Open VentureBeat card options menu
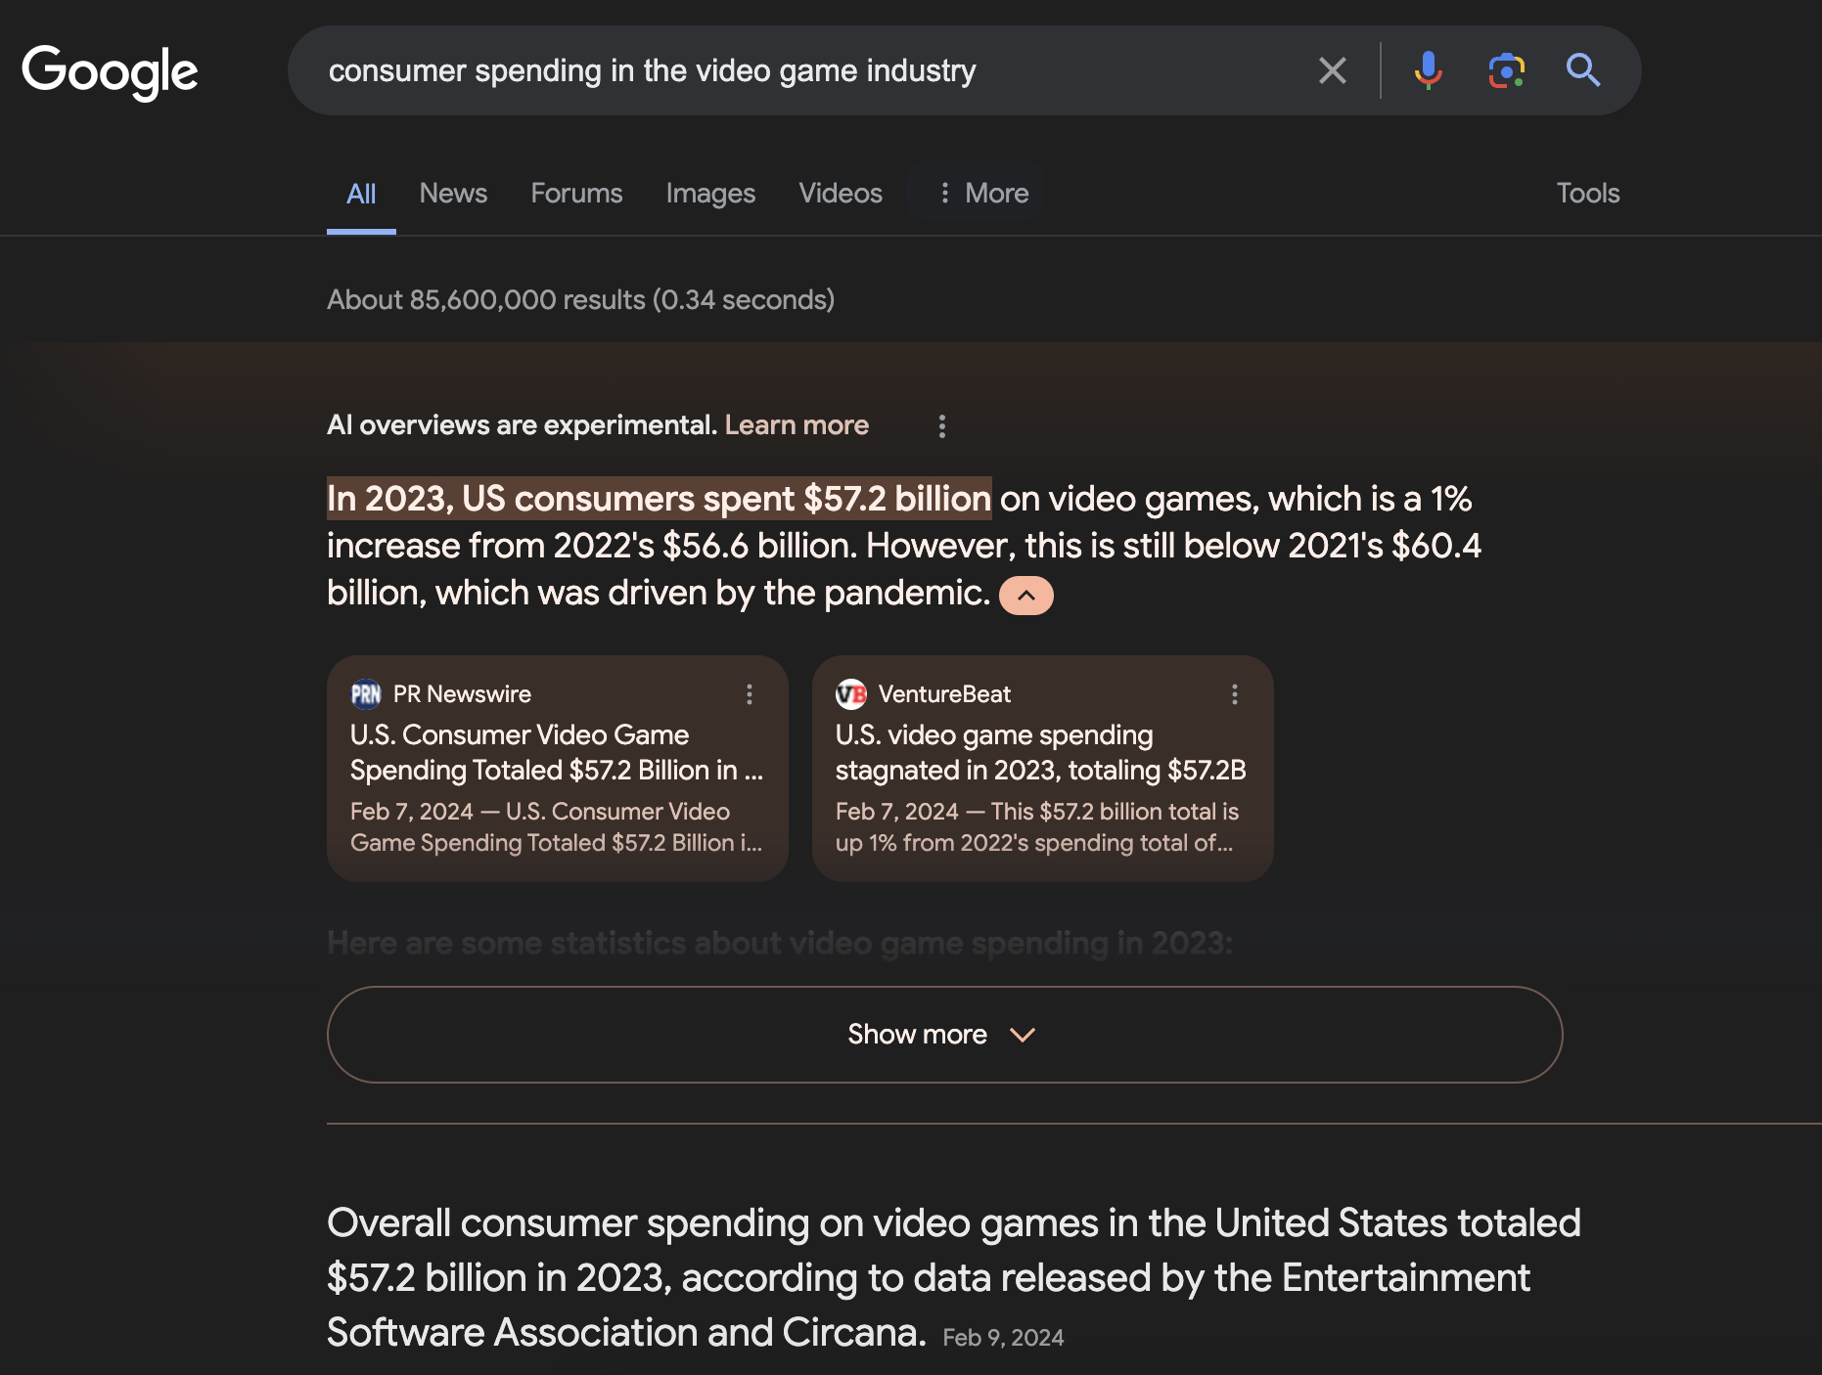1822x1375 pixels. coord(1234,694)
